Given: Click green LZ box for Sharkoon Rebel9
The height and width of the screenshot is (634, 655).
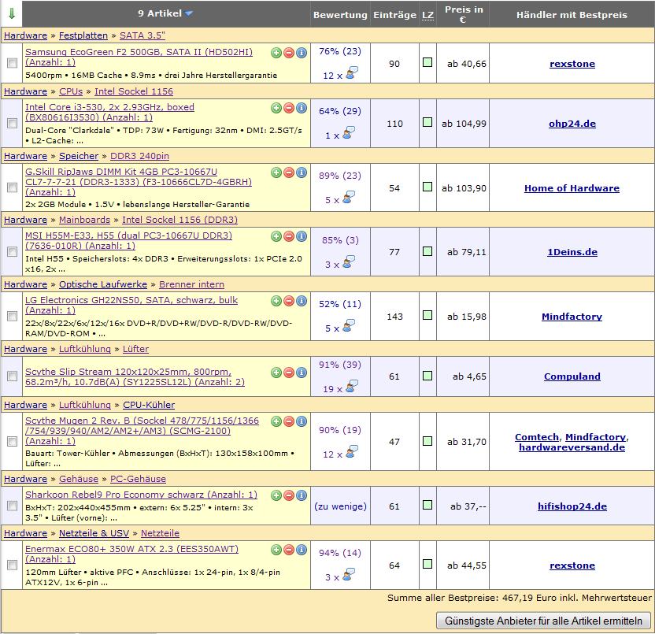Looking at the screenshot, I should [x=427, y=505].
